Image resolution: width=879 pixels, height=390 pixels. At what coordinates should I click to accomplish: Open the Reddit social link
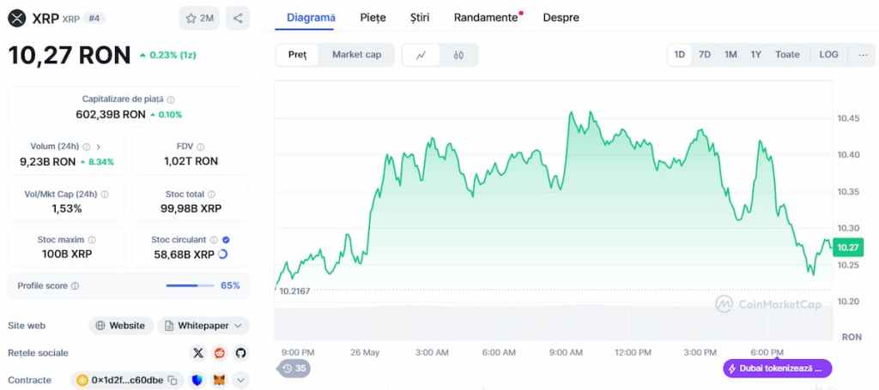click(220, 352)
